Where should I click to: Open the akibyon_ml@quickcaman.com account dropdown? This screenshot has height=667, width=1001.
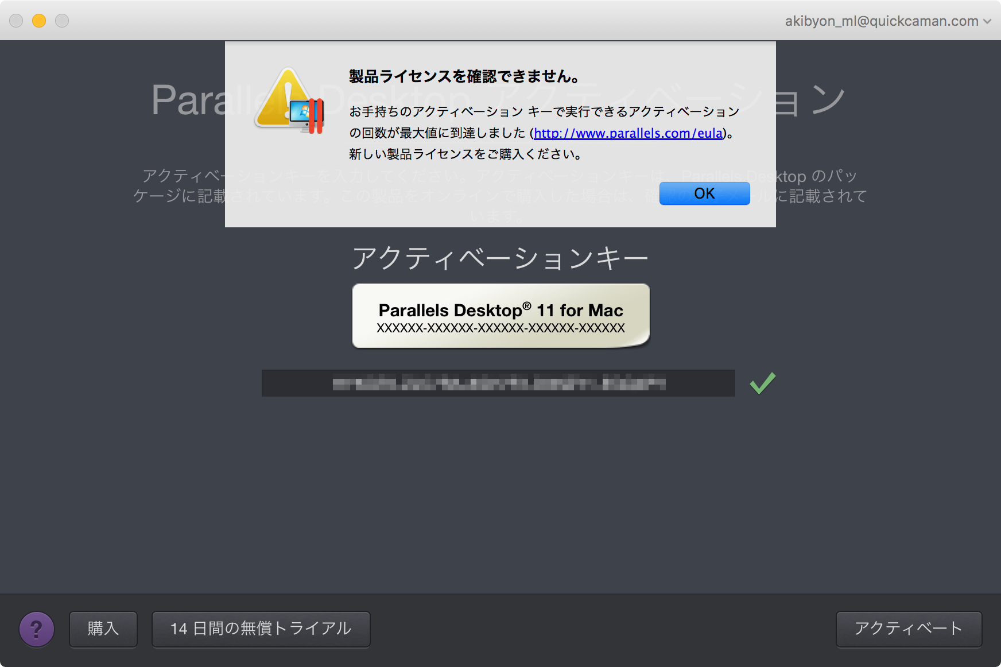coord(888,21)
